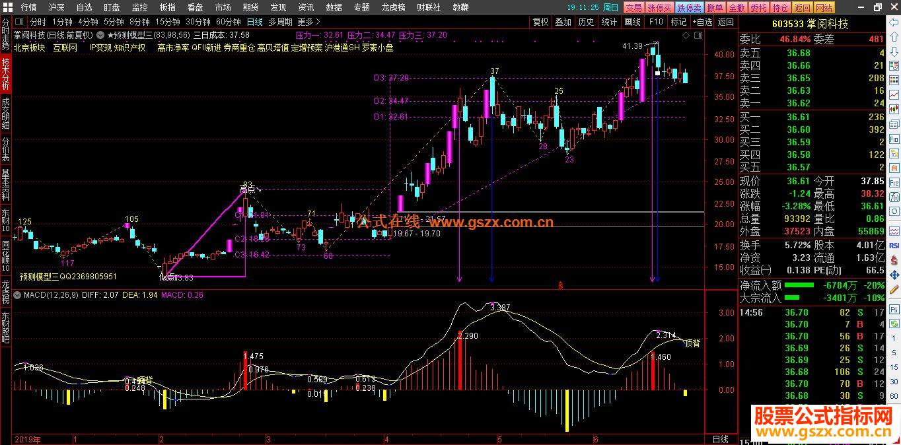Image resolution: width=901 pixels, height=445 pixels.
Task: Click the four-way move arrows icon
Action: (x=894, y=275)
